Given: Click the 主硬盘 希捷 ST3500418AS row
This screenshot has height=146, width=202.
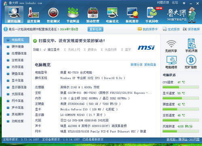Looking at the screenshot, I should point(78,104).
